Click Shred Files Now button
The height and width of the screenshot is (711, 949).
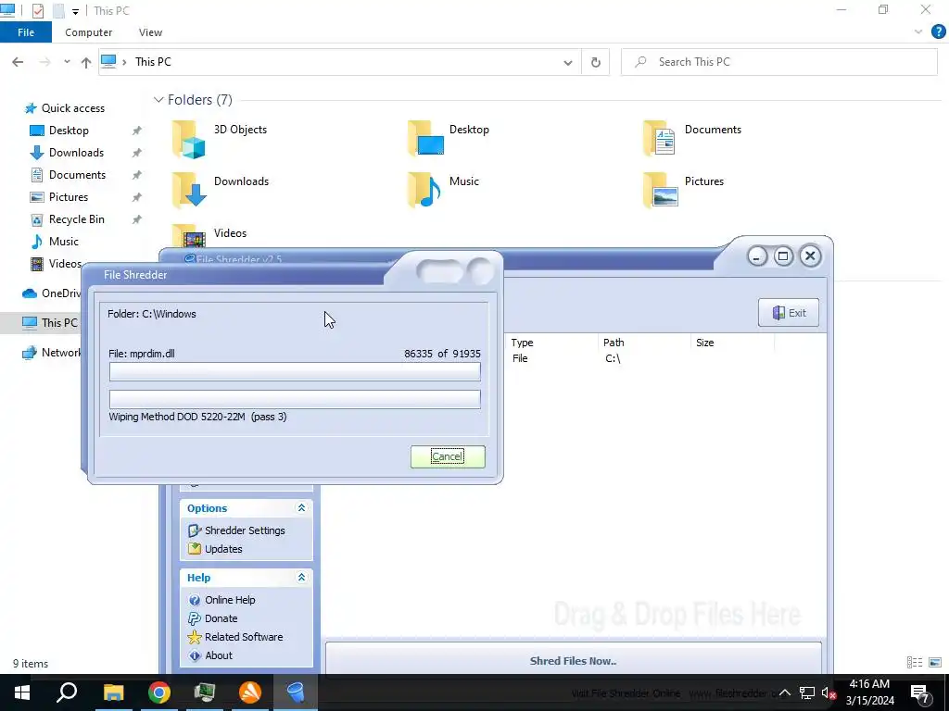point(573,661)
